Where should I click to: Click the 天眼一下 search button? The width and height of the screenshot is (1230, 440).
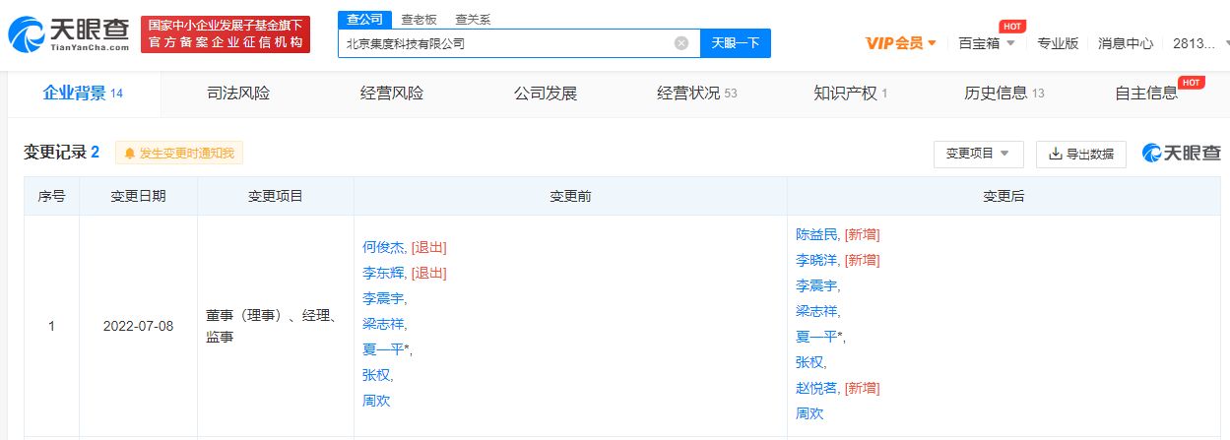coord(736,43)
